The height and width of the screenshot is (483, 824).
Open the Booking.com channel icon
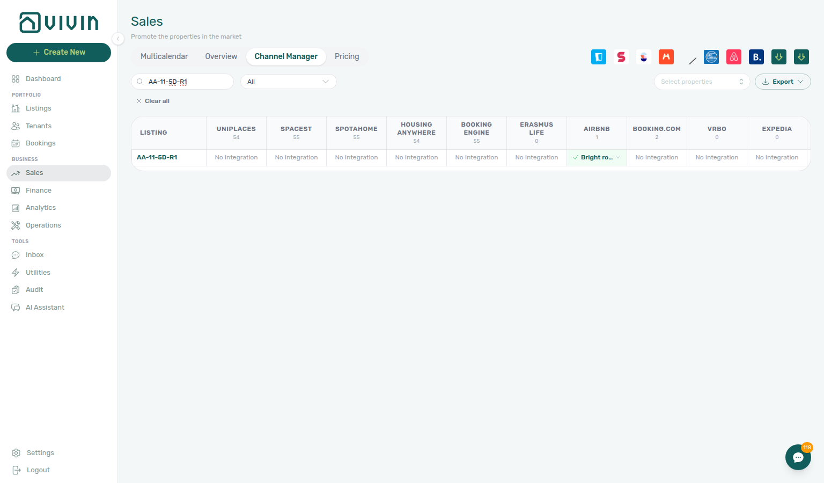[756, 57]
